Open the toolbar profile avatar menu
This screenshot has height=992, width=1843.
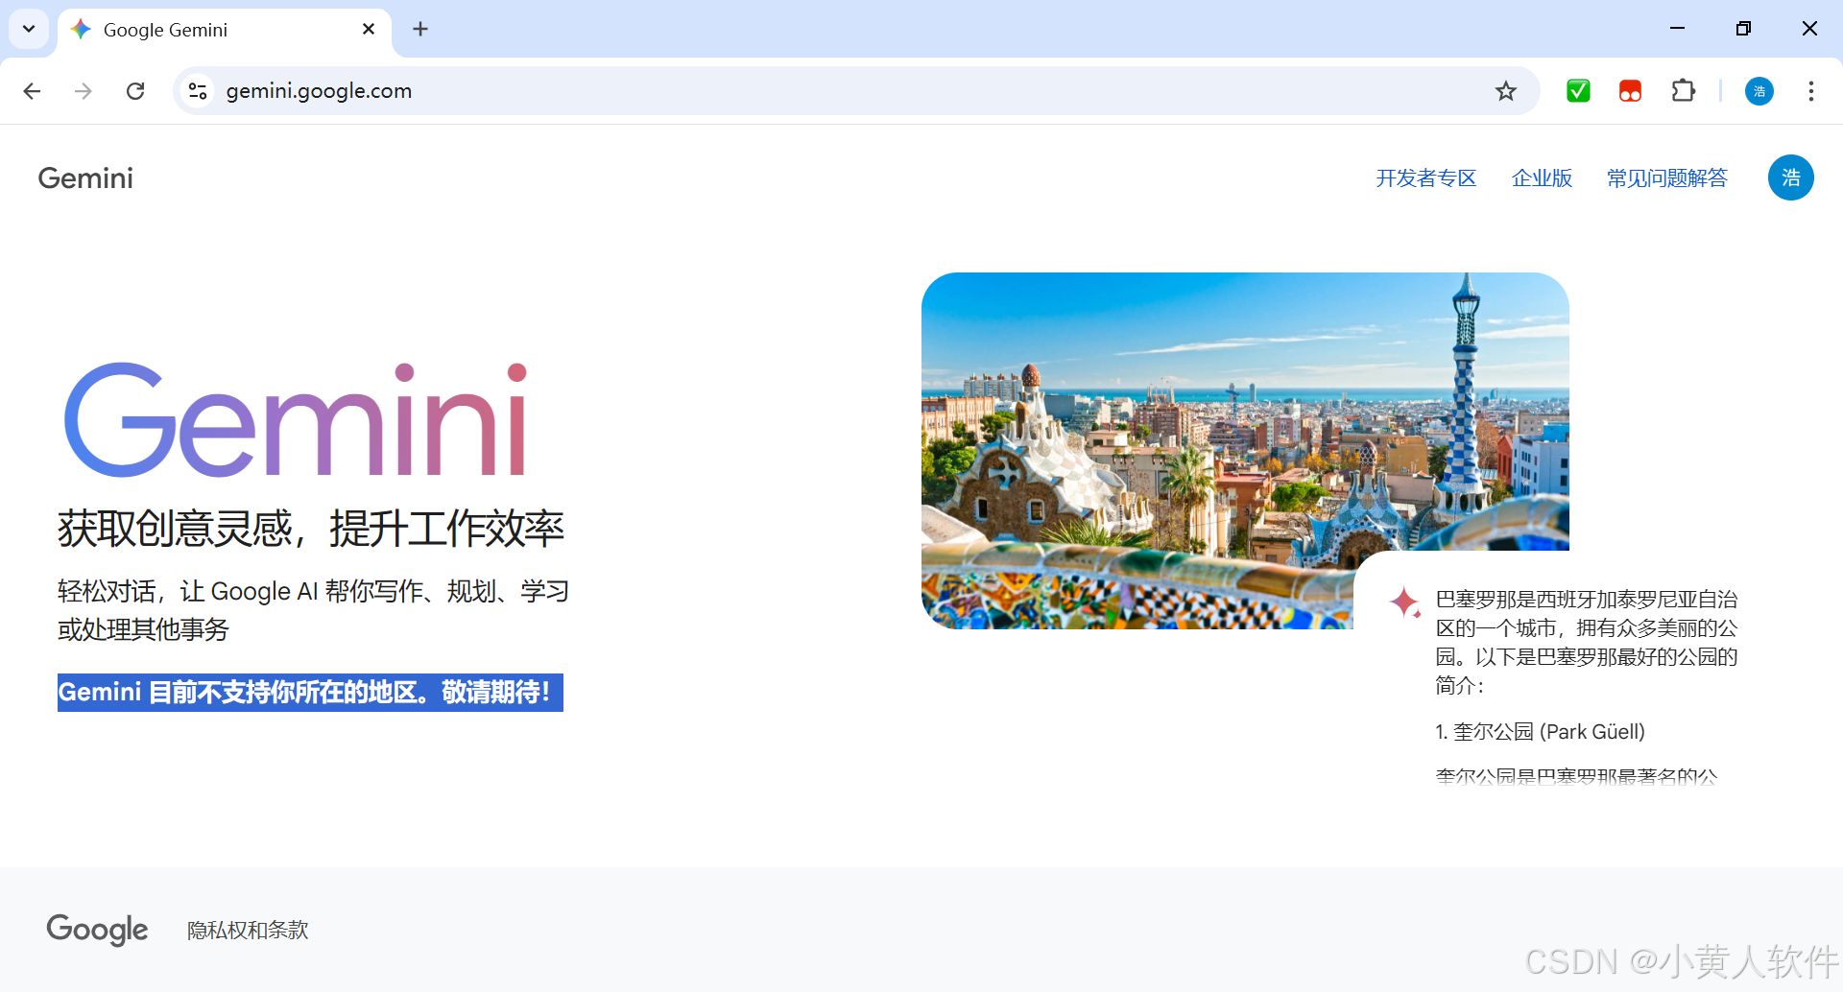[1759, 91]
